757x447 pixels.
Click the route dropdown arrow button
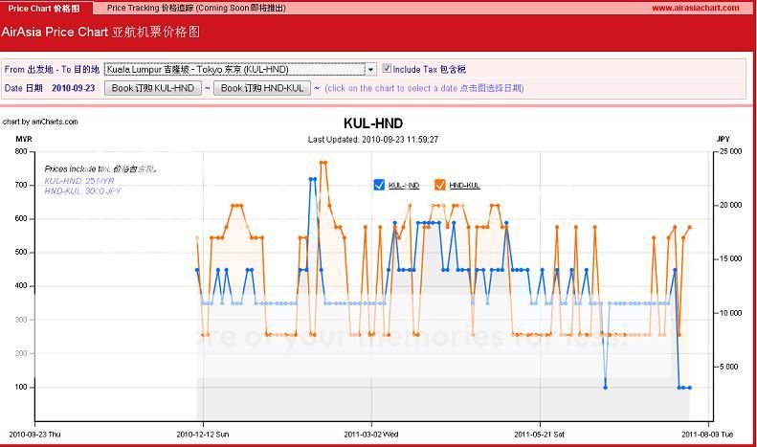(370, 69)
